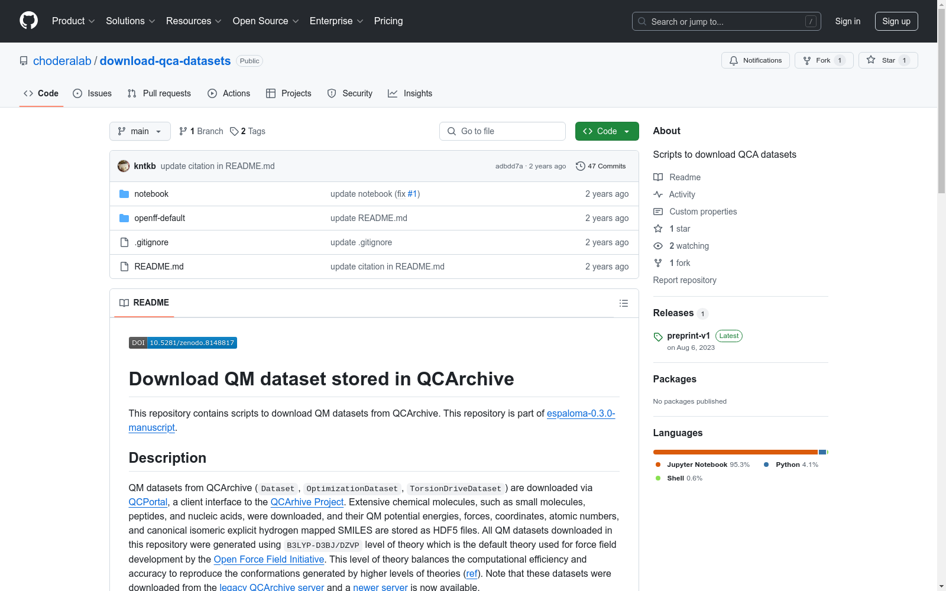This screenshot has height=591, width=946.
Task: Click the branch icon beside 1 Branch
Action: click(183, 131)
